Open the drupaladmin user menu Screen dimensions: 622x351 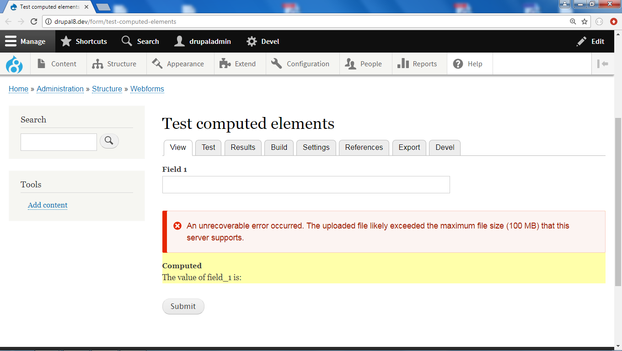click(179, 41)
